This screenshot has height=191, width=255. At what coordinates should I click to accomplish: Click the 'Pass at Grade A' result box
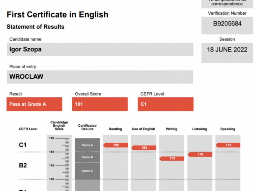(34, 104)
